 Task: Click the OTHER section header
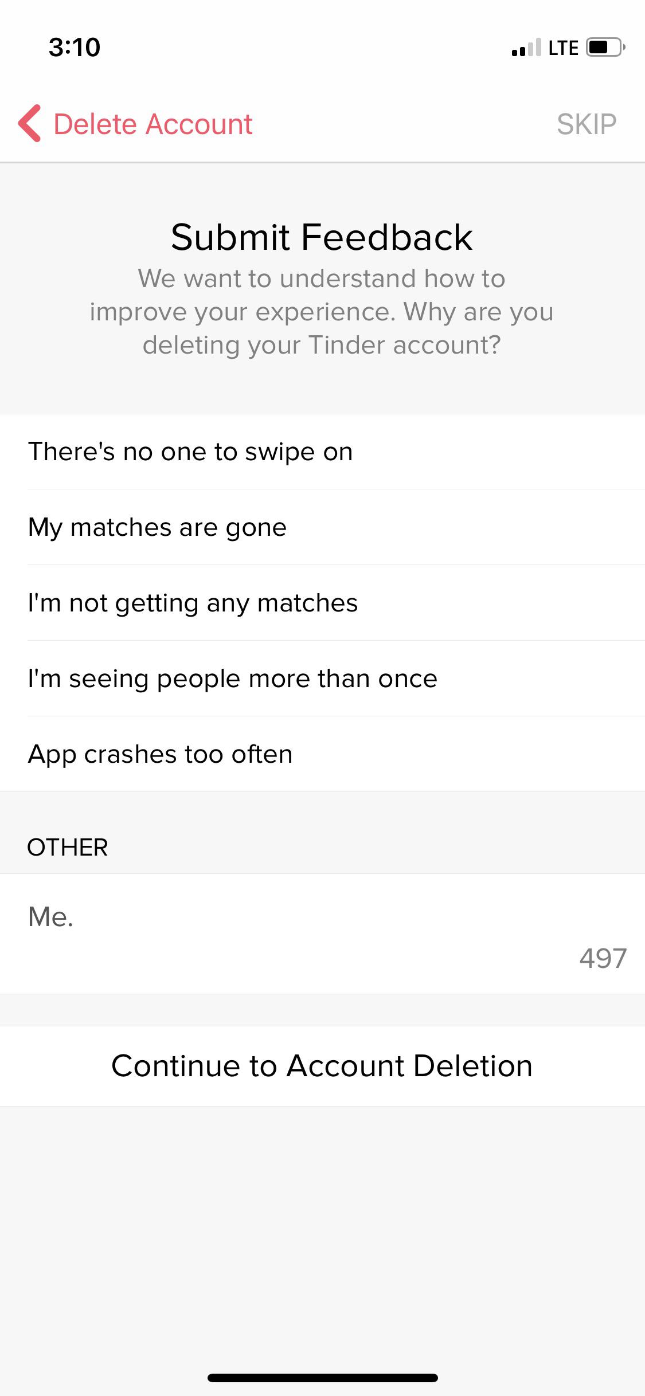point(68,847)
